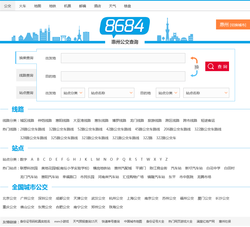Select the 站点查询 side tab
Screen dimensions: 250x227
26,93
